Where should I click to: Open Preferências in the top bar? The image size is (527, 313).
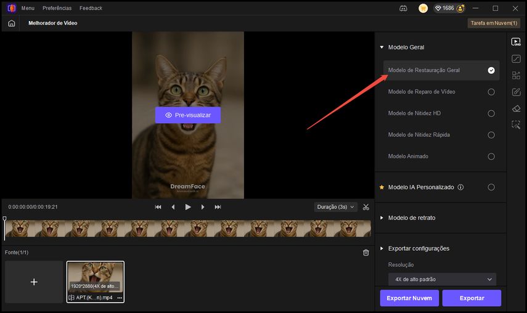pyautogui.click(x=57, y=8)
